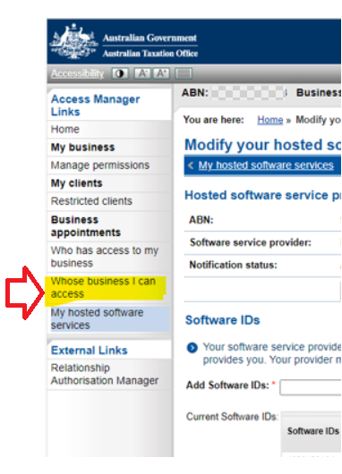The height and width of the screenshot is (474, 342).
Task: Open Manage permissions in sidebar
Action: (x=100, y=165)
